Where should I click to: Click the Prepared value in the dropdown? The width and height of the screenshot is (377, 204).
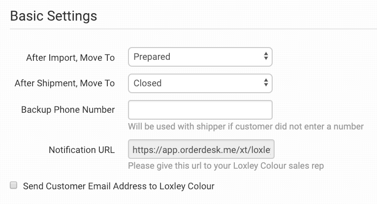click(152, 57)
